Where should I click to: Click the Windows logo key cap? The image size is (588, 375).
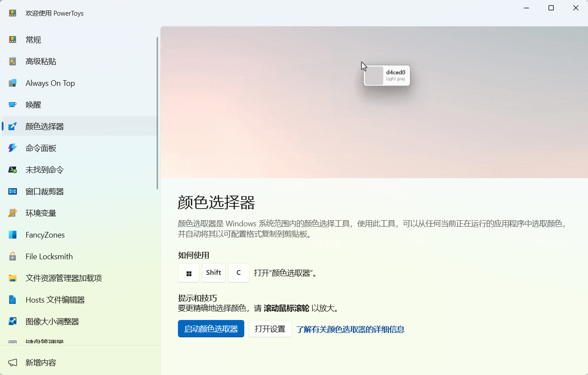(189, 273)
